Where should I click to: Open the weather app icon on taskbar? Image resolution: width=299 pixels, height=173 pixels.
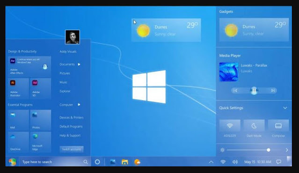pos(137,162)
